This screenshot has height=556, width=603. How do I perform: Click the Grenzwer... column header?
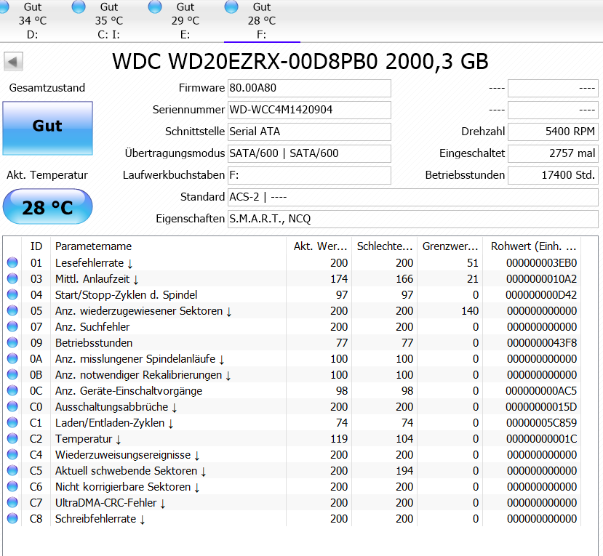450,246
